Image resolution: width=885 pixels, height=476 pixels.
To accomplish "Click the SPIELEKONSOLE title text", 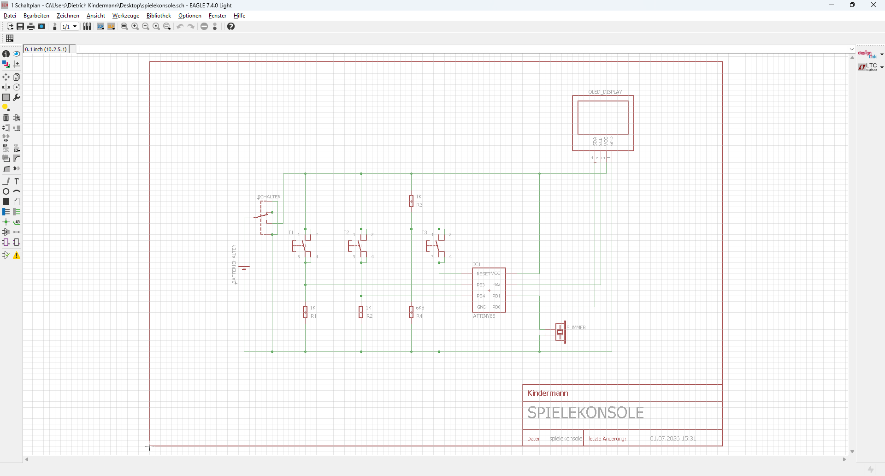I will pos(585,413).
